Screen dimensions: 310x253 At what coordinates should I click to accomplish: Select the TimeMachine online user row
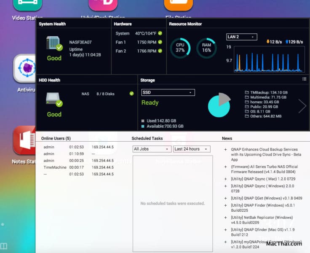pyautogui.click(x=79, y=167)
